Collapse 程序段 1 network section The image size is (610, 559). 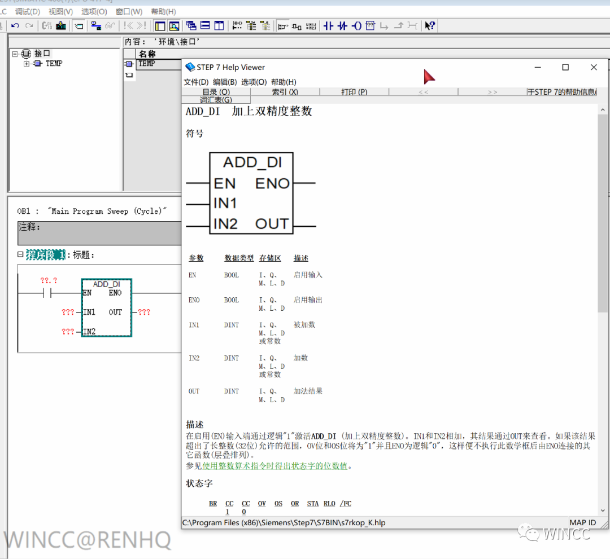tap(20, 254)
